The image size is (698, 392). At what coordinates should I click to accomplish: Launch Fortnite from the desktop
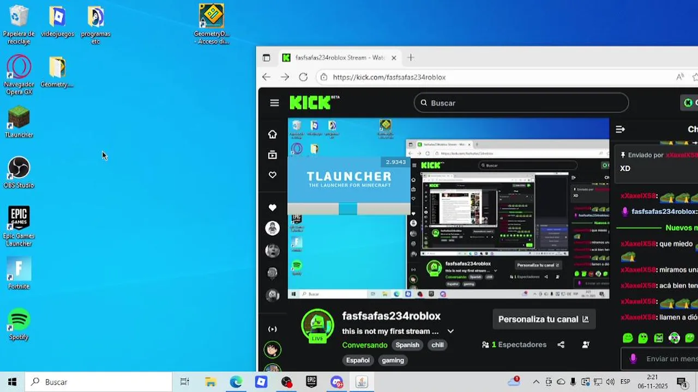tap(19, 274)
